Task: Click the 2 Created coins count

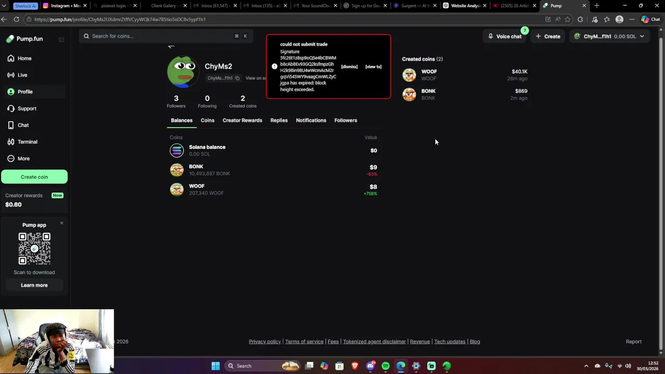Action: [243, 101]
